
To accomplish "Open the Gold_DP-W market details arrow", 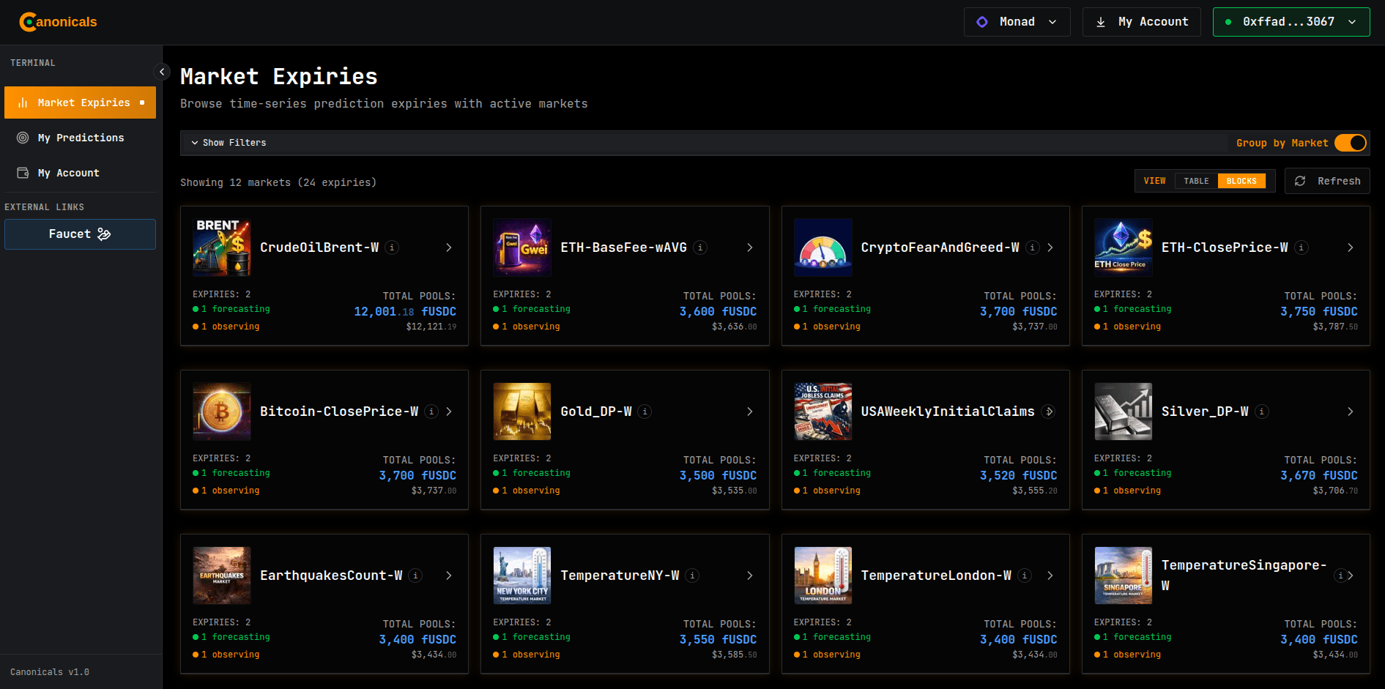I will pyautogui.click(x=749, y=411).
